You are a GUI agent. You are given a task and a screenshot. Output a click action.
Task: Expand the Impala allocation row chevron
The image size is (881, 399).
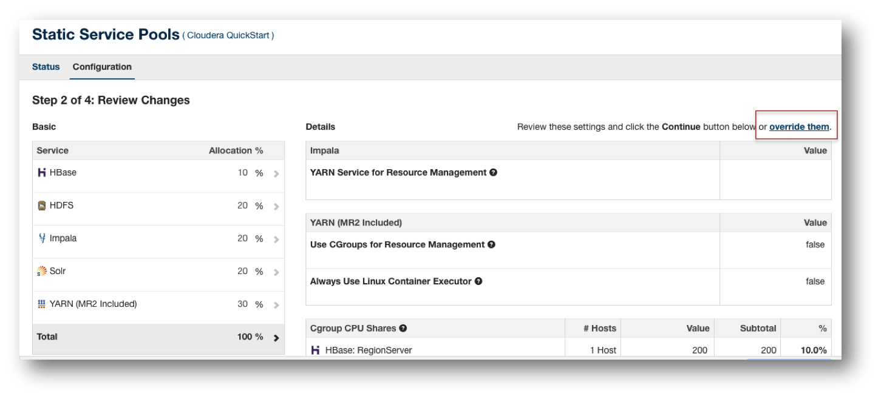(x=276, y=240)
